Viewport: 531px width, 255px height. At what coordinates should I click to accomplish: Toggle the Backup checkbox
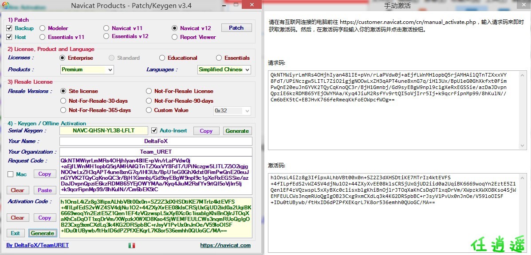[9, 28]
